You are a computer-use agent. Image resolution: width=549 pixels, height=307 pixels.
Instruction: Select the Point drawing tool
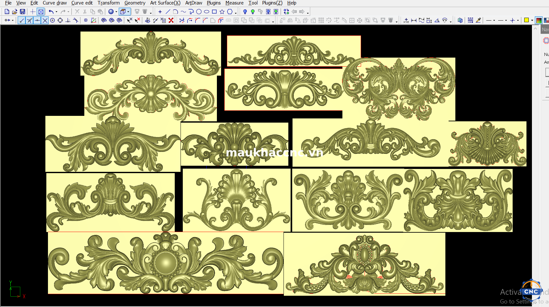tap(160, 12)
